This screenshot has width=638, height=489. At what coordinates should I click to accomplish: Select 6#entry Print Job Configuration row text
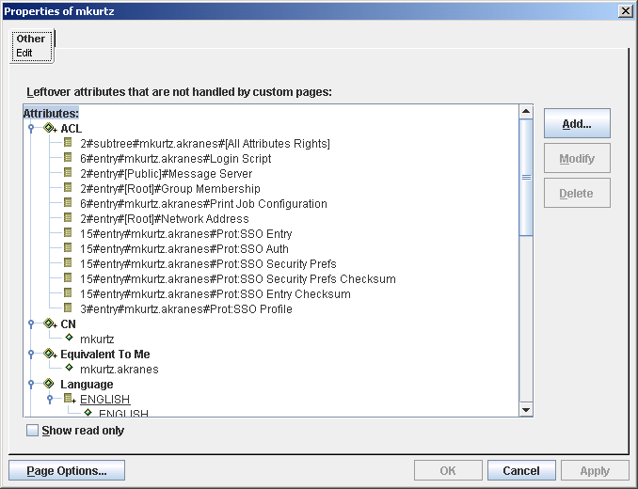(203, 204)
